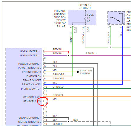Click the 'YEL' wire label at pin 6
The image size is (131, 126).
[55, 70]
